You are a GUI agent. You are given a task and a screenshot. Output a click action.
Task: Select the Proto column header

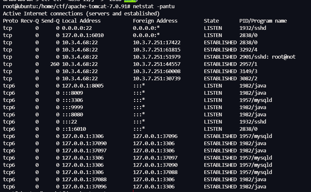point(10,21)
